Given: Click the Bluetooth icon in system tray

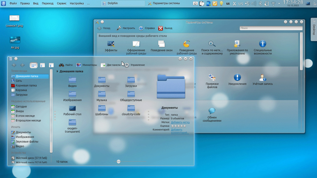Looking at the screenshot, I should pos(260,4).
